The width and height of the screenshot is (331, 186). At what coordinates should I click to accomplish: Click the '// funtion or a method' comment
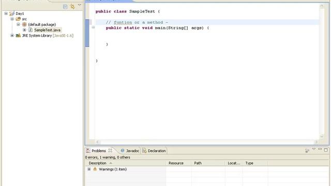(137, 22)
